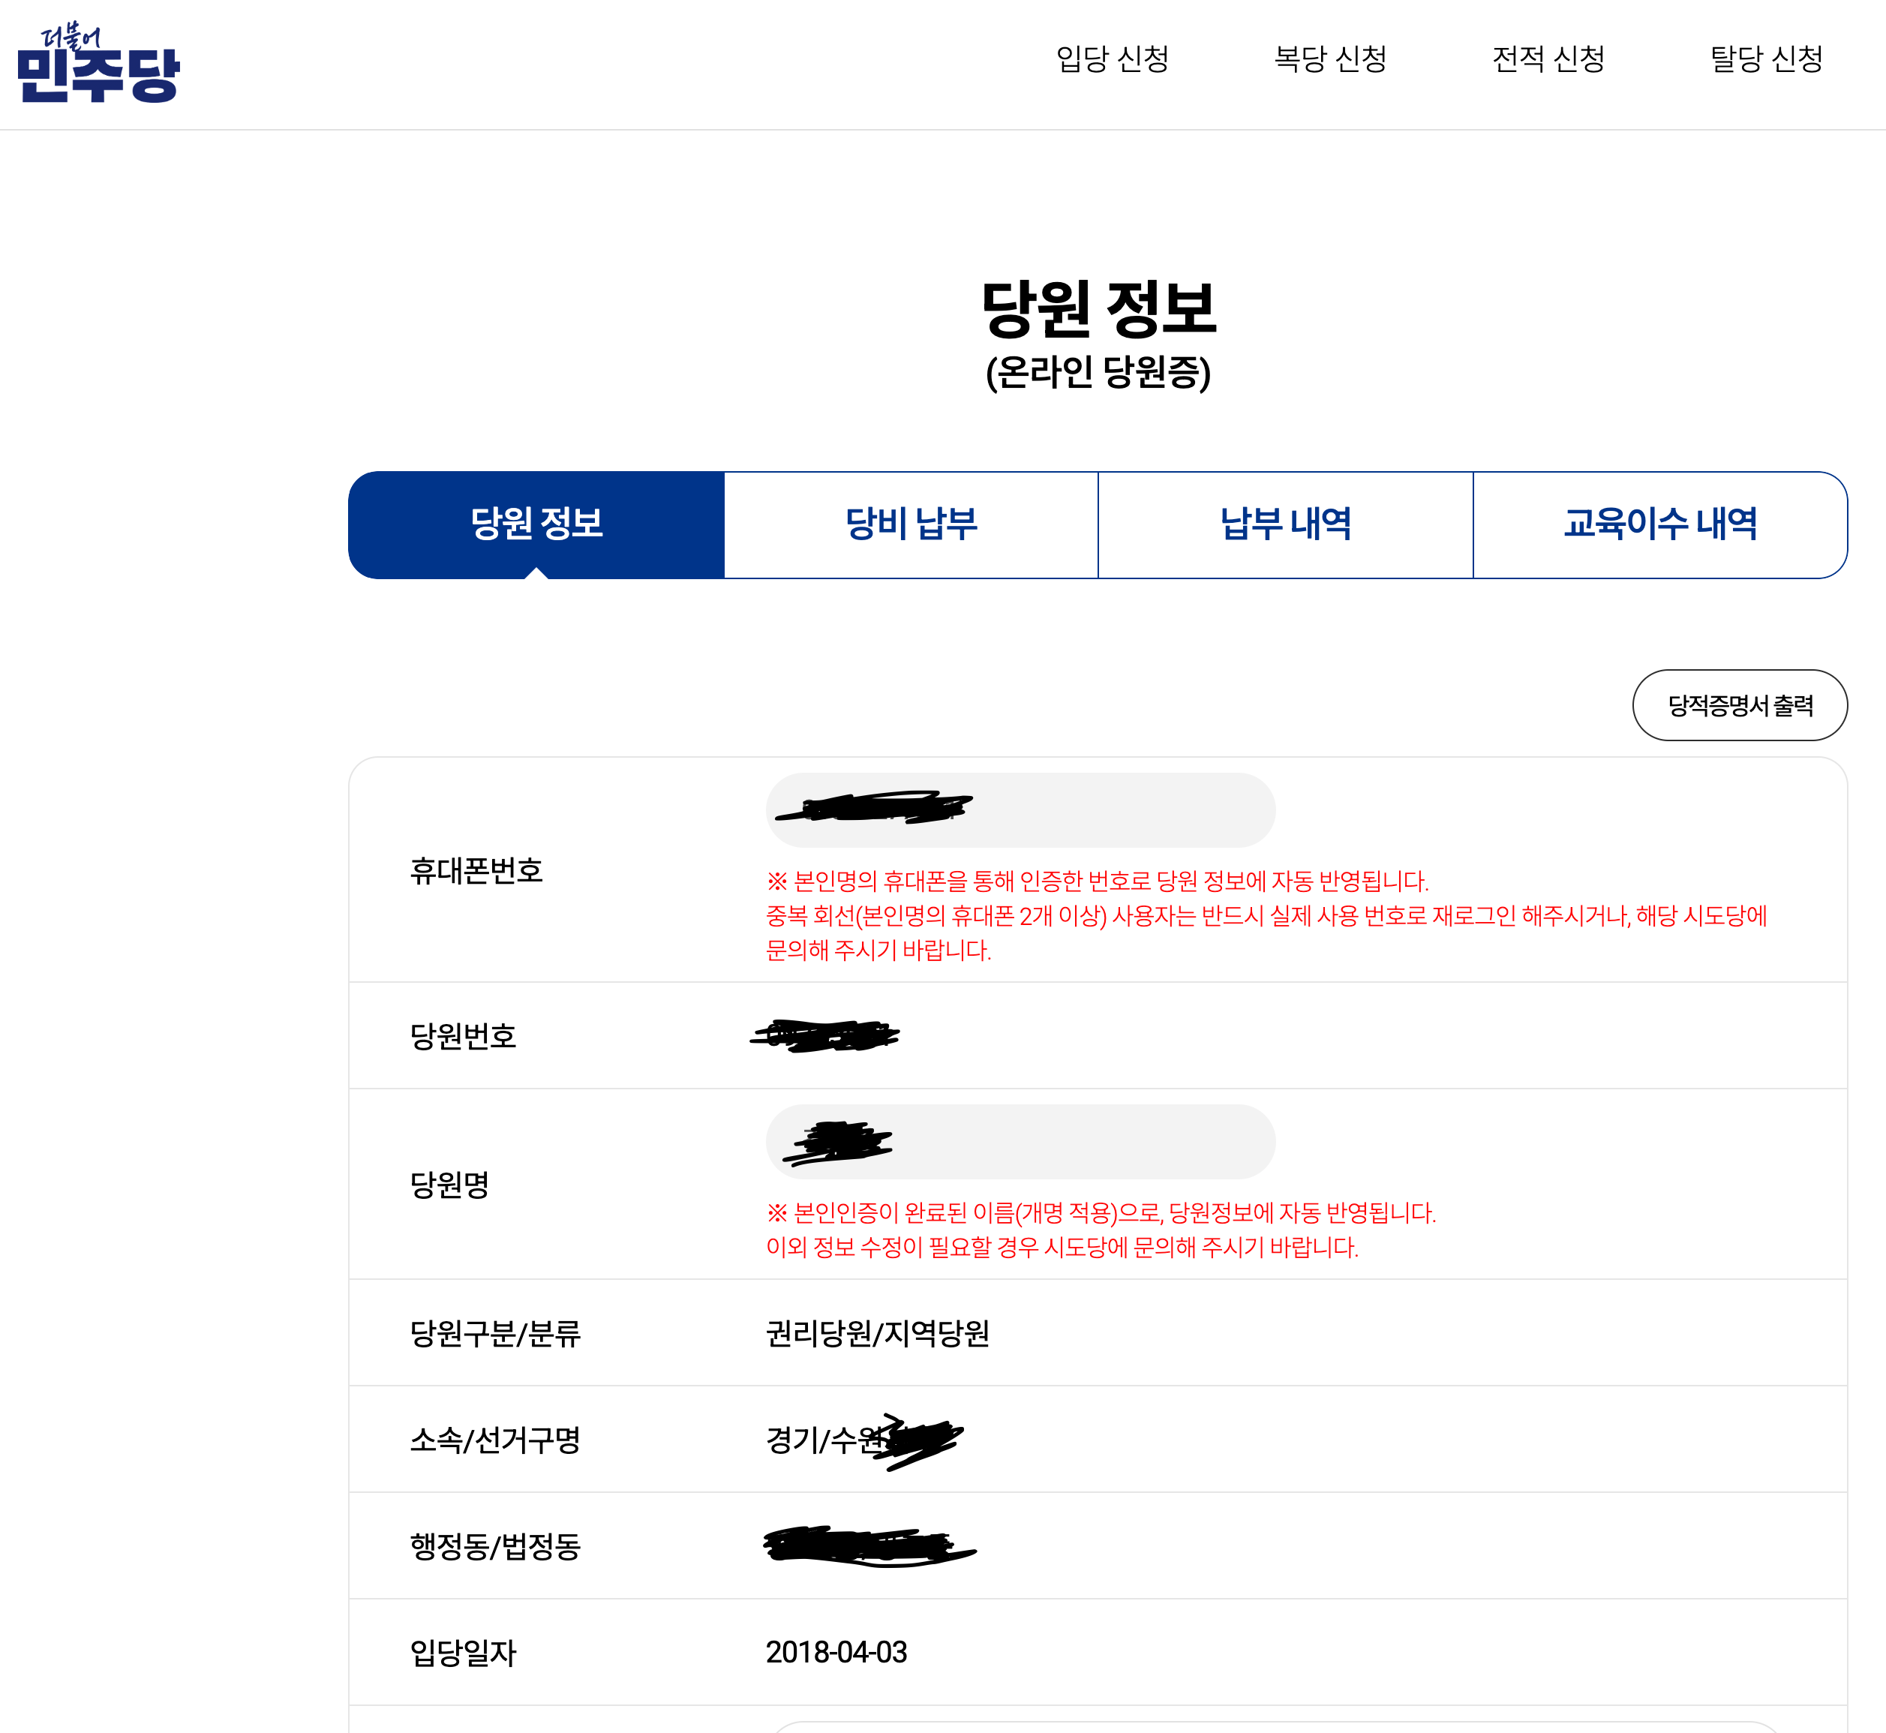Click the 행정동/법정동 row label

(x=495, y=1546)
